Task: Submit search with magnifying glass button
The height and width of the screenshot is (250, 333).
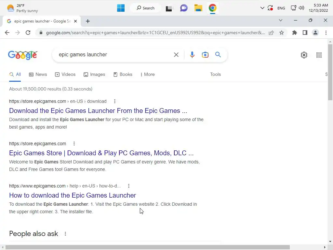Action: (218, 55)
